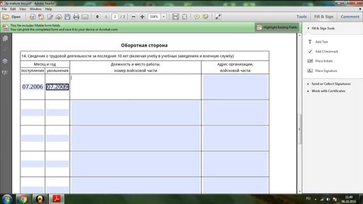
Task: Open the Windows Start menu
Action: (7, 199)
